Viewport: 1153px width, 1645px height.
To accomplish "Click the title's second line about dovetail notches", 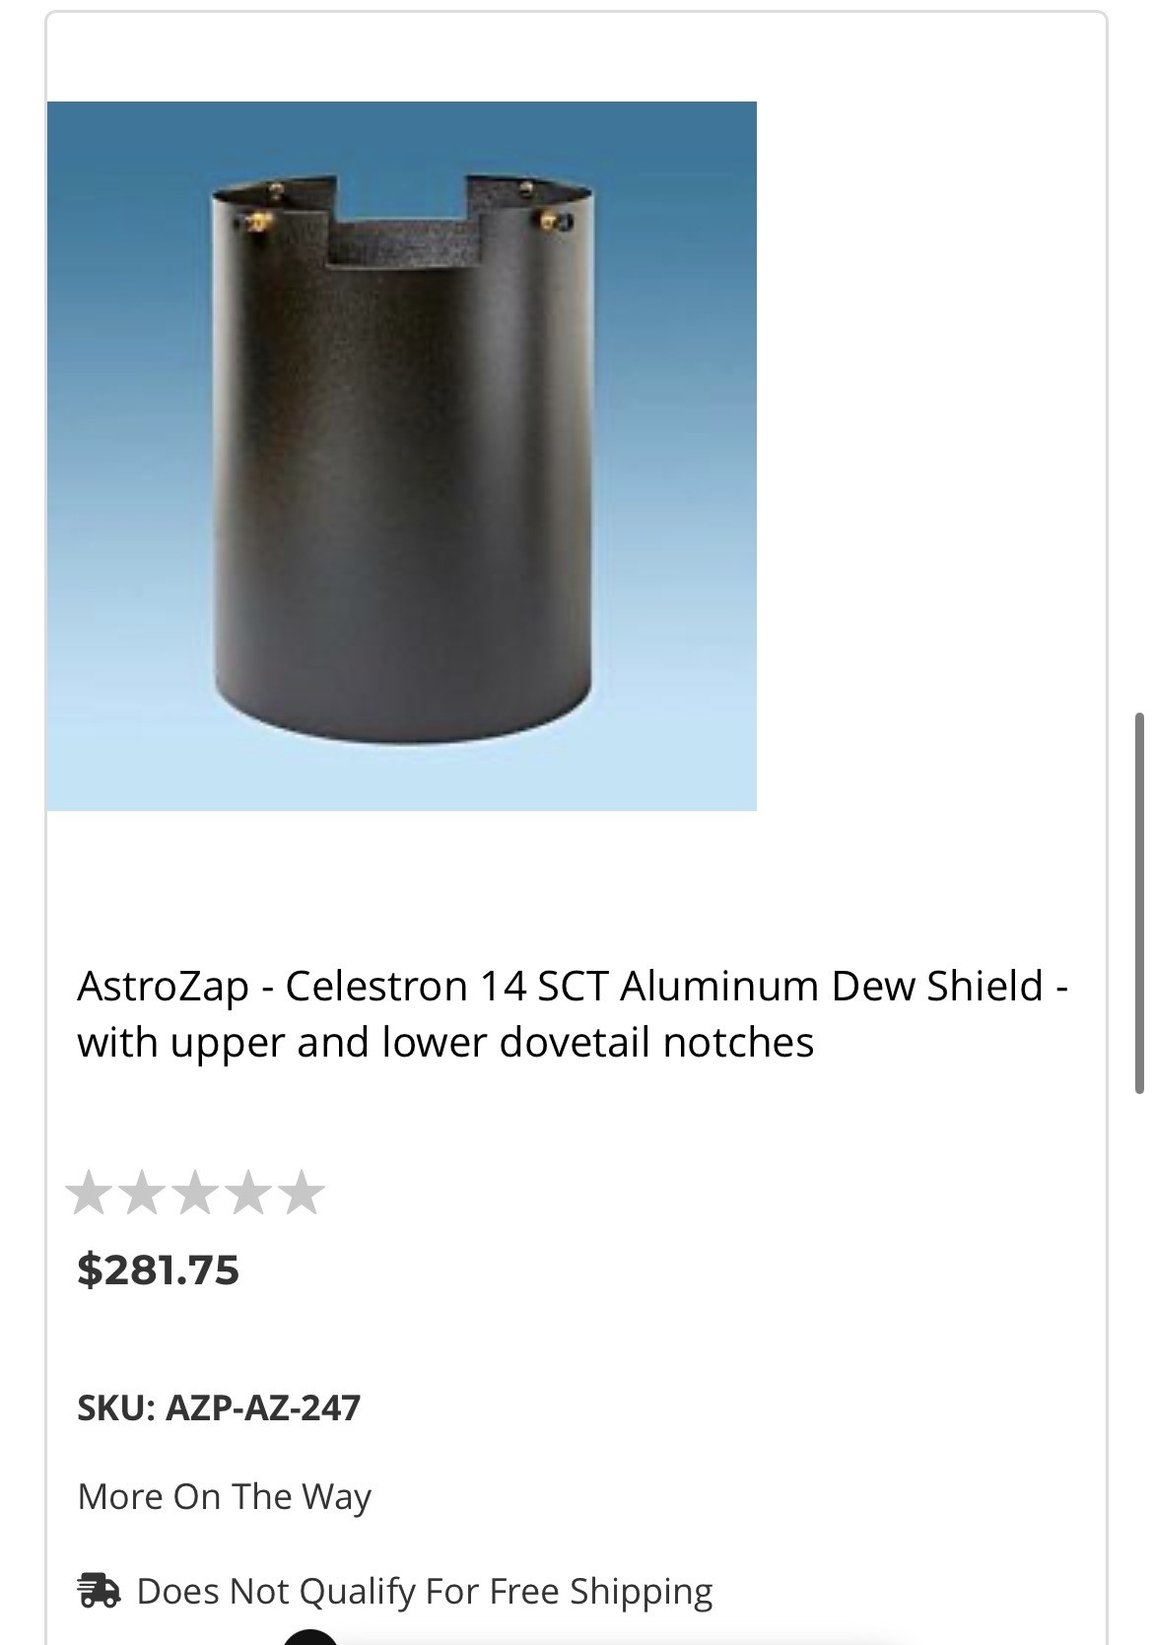I will pos(445,1043).
